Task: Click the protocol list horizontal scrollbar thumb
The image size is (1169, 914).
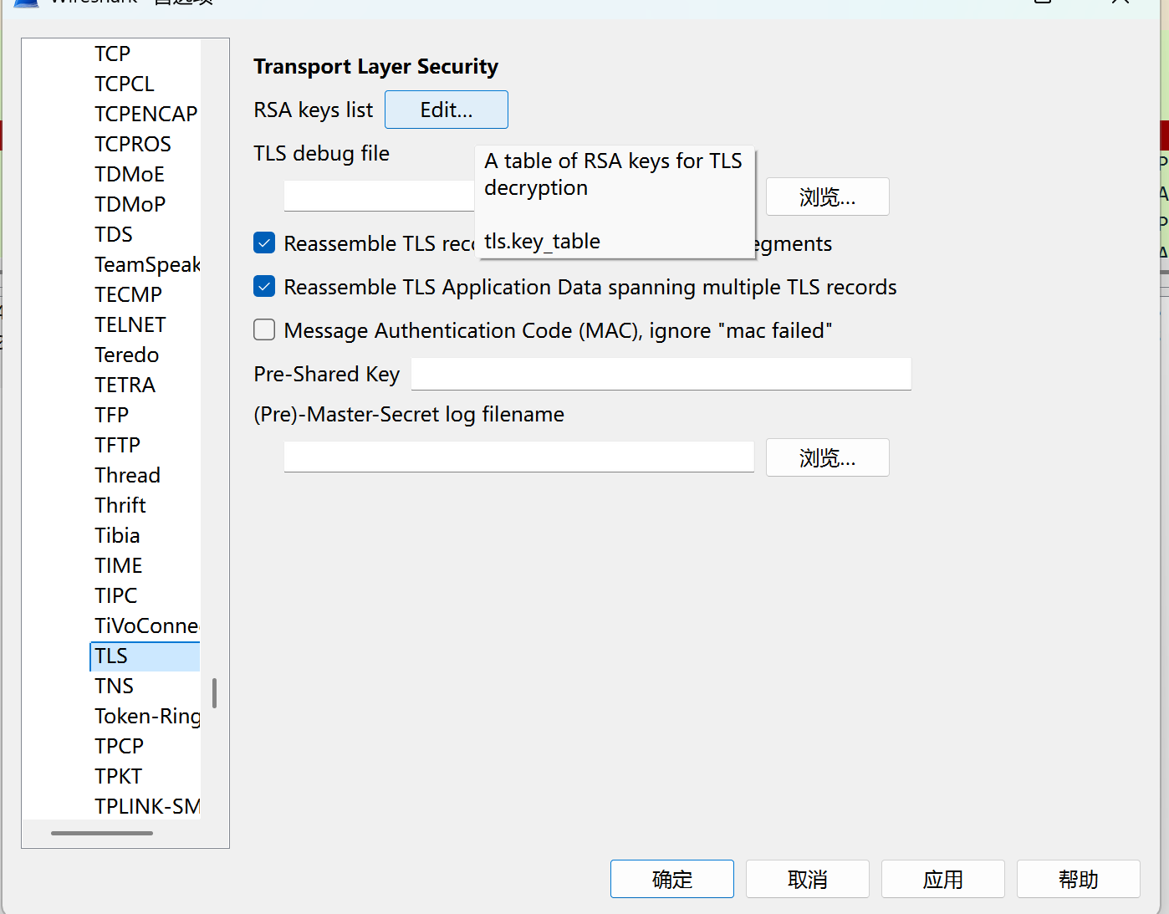Action: [102, 833]
